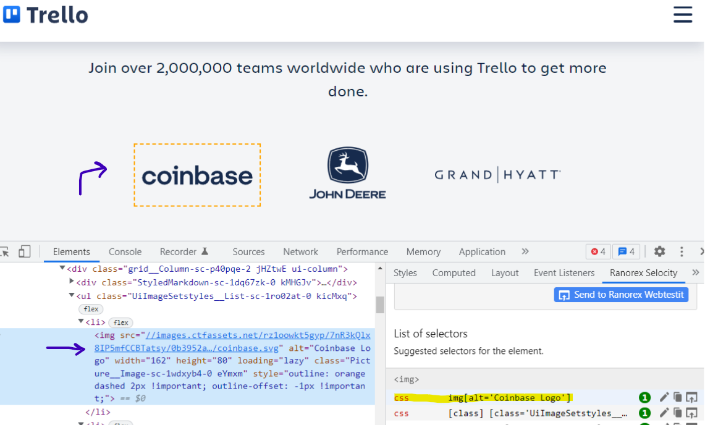Open the DevTools three-dot menu
The width and height of the screenshot is (705, 425).
pos(682,251)
